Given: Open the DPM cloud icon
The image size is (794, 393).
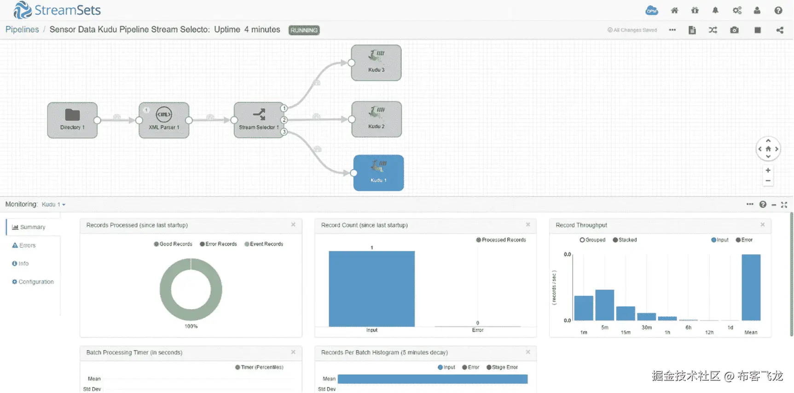Looking at the screenshot, I should click(x=652, y=11).
